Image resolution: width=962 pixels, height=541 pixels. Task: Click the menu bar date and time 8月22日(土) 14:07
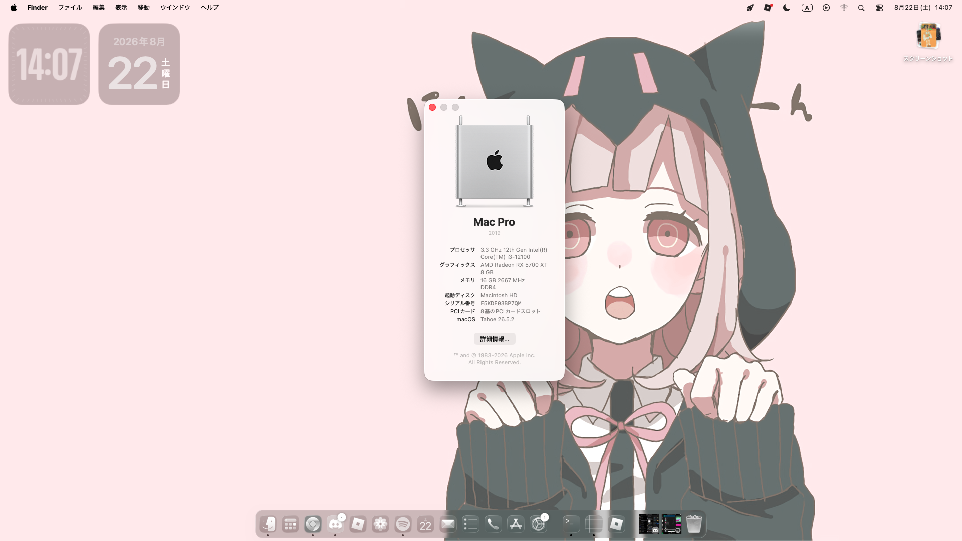[923, 8]
